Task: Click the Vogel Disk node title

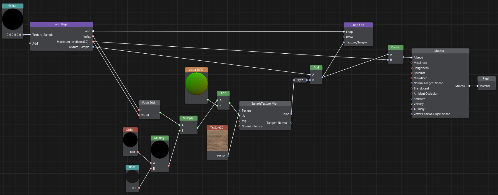Action: pyautogui.click(x=149, y=103)
